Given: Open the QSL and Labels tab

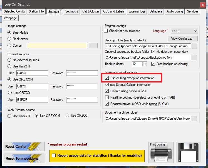Looking at the screenshot, I should pos(114,11).
